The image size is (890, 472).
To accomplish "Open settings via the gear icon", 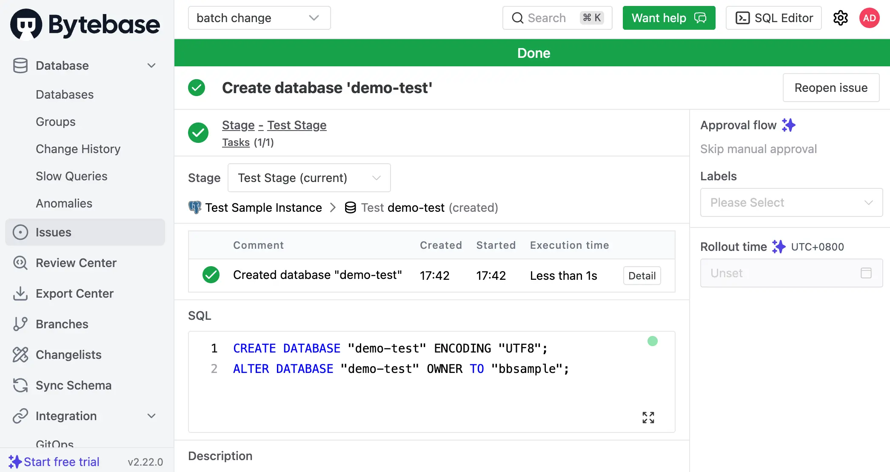I will tap(840, 18).
